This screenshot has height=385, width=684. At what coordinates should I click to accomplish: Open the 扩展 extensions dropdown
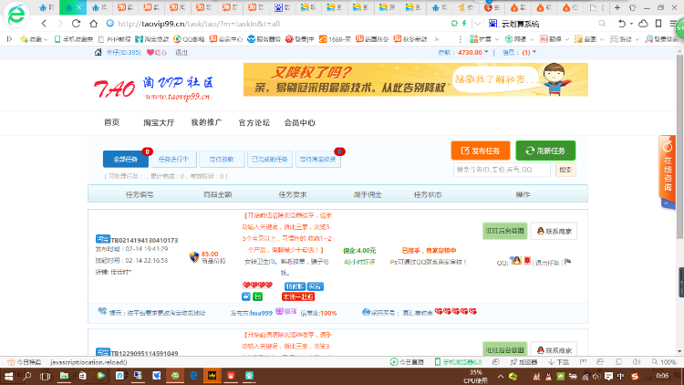[x=484, y=39]
